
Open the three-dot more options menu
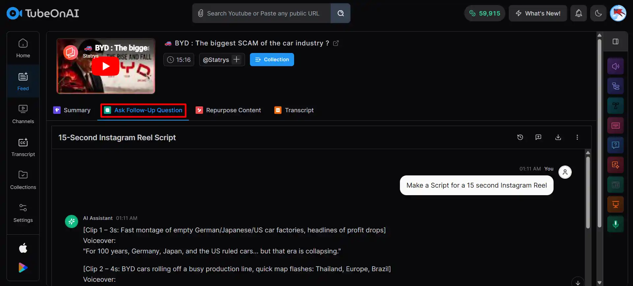(577, 137)
